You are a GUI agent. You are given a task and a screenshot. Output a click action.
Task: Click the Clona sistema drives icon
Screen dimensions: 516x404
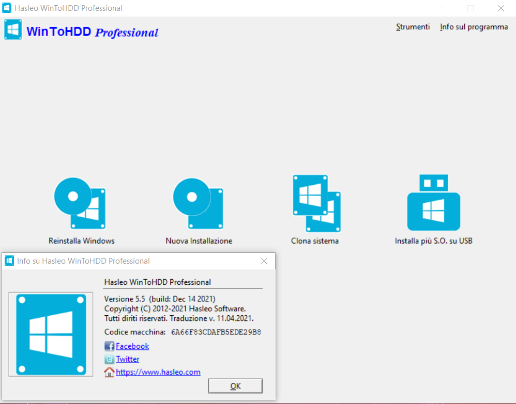[316, 203]
